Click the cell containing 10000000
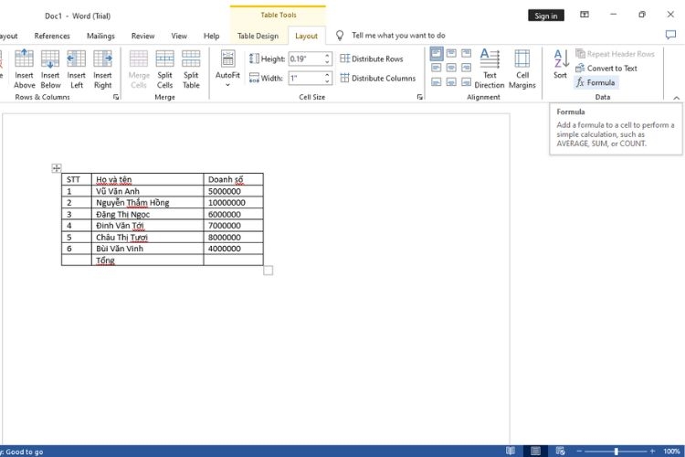Screen dimensions: 685x457 click(233, 203)
